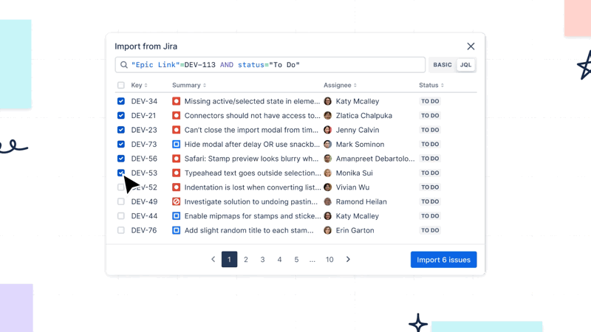
Task: Go to previous page arrow
Action: tap(213, 260)
